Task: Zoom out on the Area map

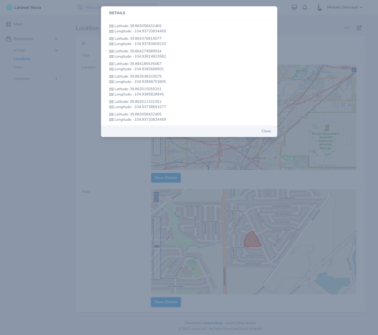Action: click(x=156, y=200)
